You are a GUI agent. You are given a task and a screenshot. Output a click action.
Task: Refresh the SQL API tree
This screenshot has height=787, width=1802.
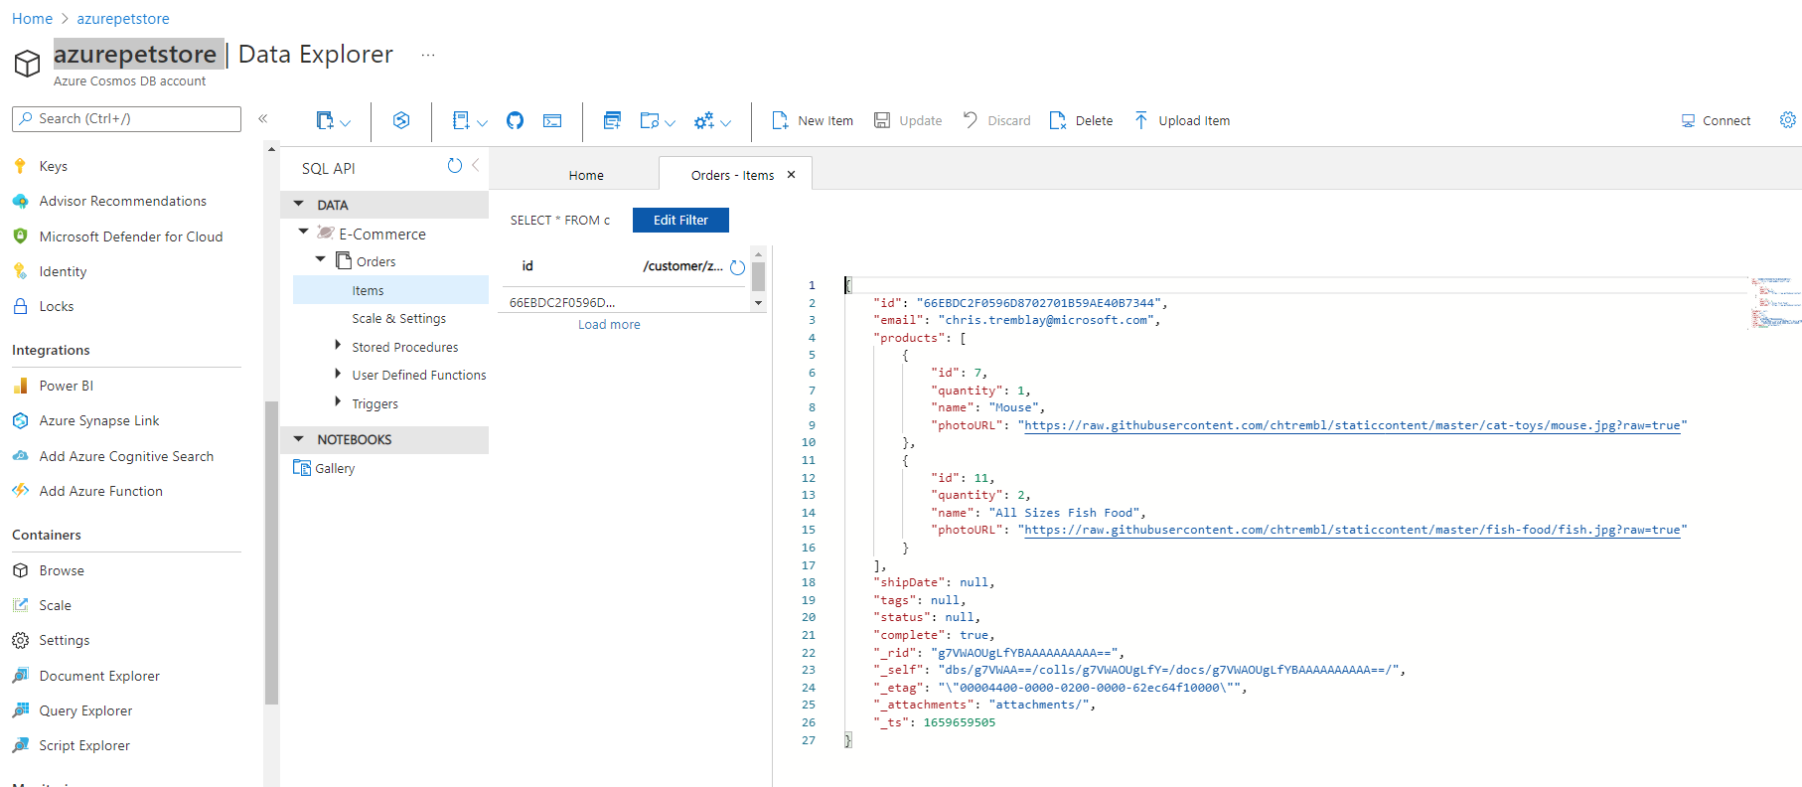tap(455, 166)
